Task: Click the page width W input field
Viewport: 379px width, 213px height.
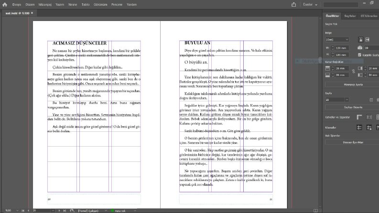Action: coord(342,48)
